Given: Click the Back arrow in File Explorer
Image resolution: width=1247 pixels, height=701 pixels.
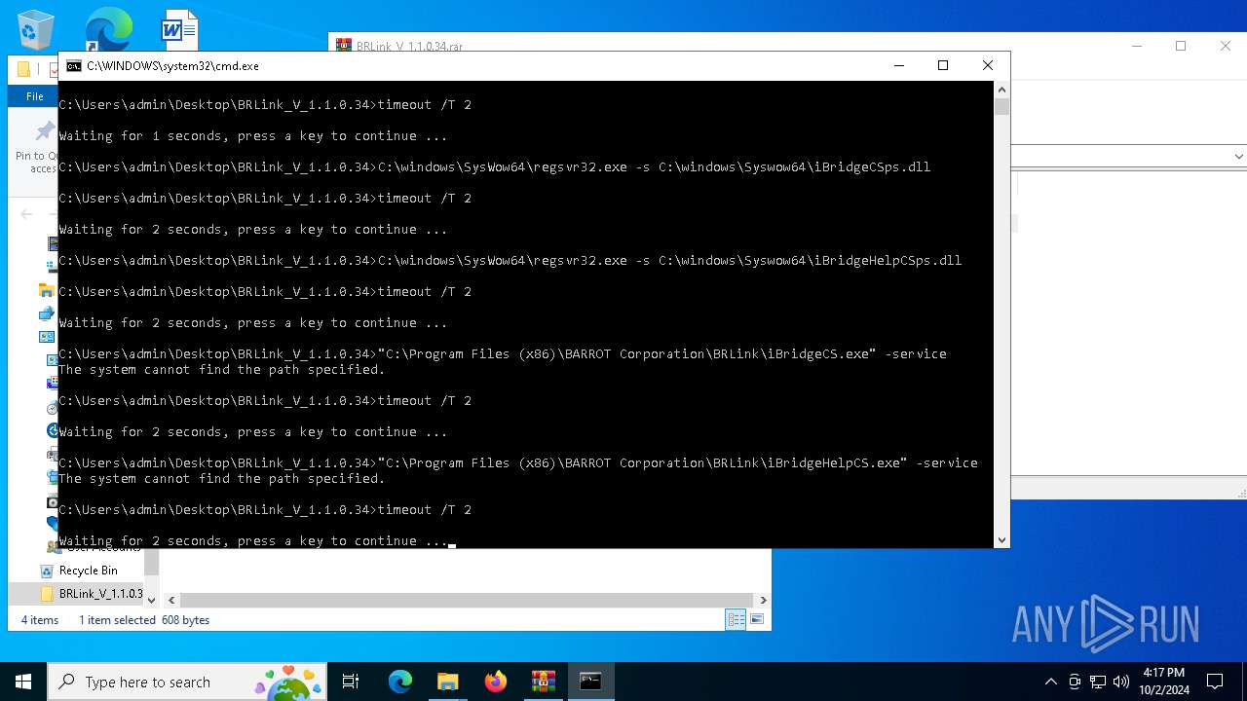Looking at the screenshot, I should pos(26,214).
